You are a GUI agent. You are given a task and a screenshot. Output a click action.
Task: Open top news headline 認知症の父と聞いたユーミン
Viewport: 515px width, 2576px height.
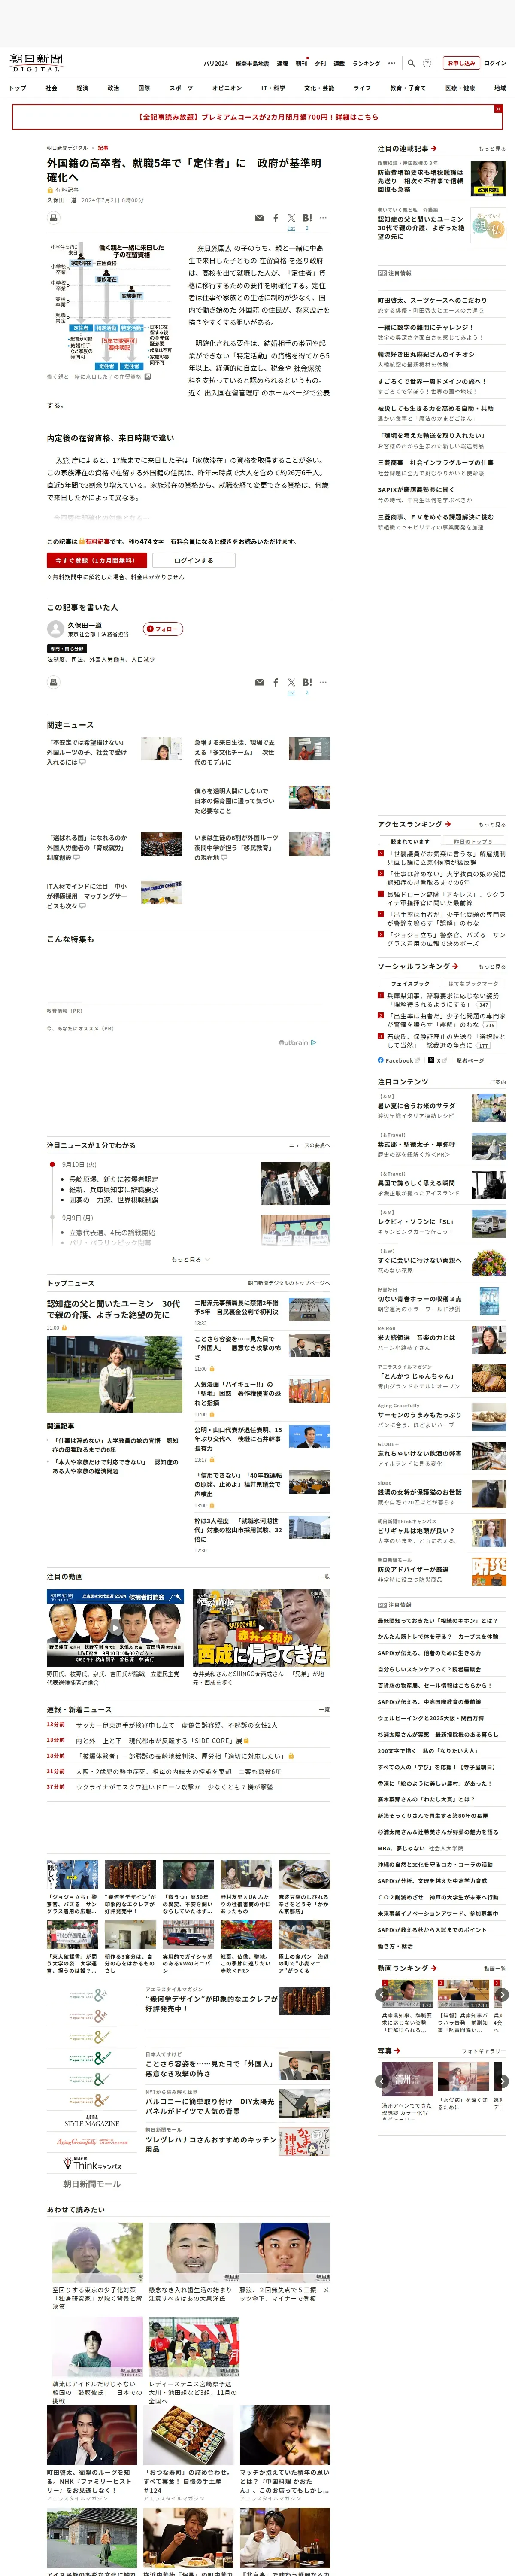click(x=114, y=1309)
